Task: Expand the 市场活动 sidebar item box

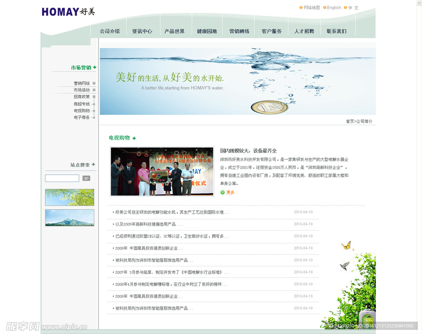Action: [x=94, y=90]
